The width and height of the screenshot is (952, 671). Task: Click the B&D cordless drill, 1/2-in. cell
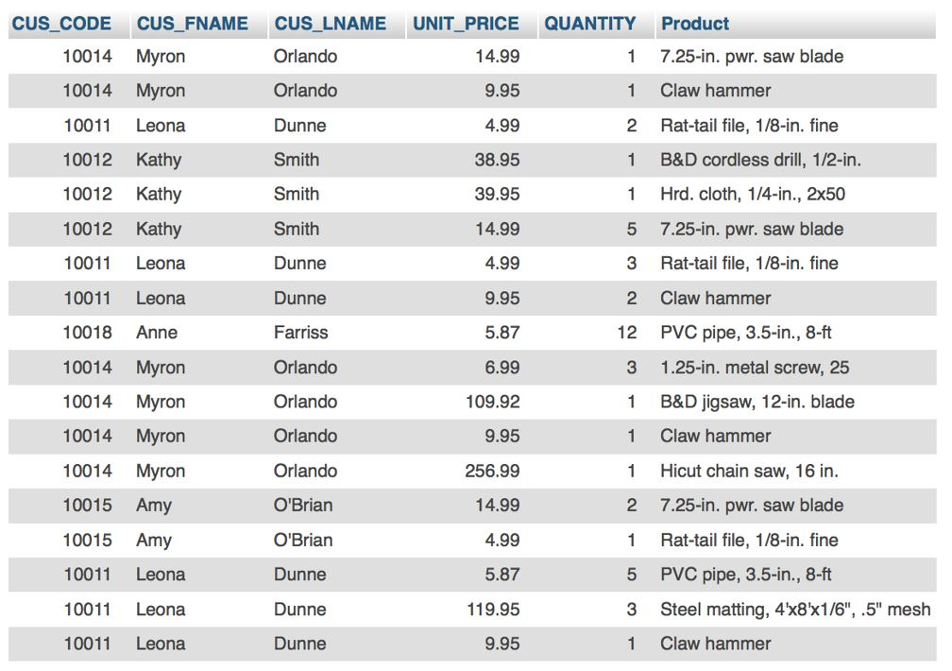pyautogui.click(x=760, y=160)
